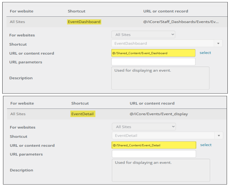Click the @/Shared_Content/Event_Dashboard URL field
Viewport: 230px width, 188px height.
[153, 53]
